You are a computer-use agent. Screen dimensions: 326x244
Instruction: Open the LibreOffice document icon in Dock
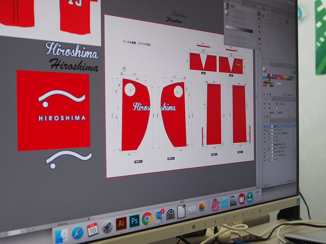pos(181,212)
